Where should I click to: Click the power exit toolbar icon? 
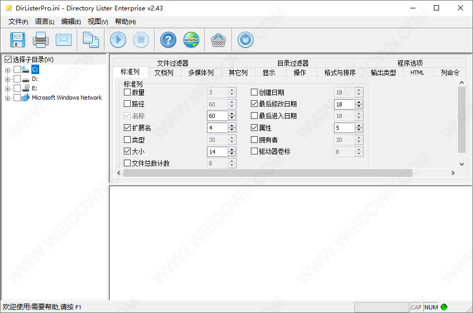tap(246, 40)
